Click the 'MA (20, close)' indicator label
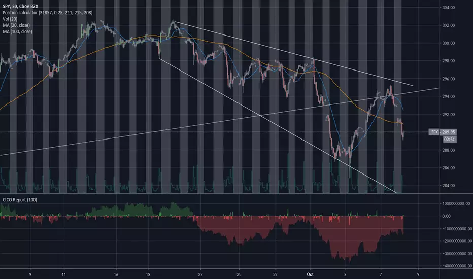The width and height of the screenshot is (473, 279). pyautogui.click(x=16, y=25)
